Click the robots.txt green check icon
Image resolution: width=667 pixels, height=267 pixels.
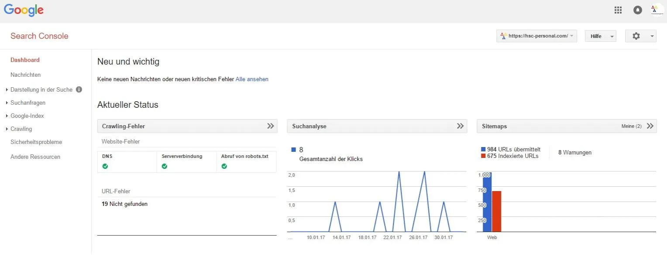pyautogui.click(x=224, y=166)
